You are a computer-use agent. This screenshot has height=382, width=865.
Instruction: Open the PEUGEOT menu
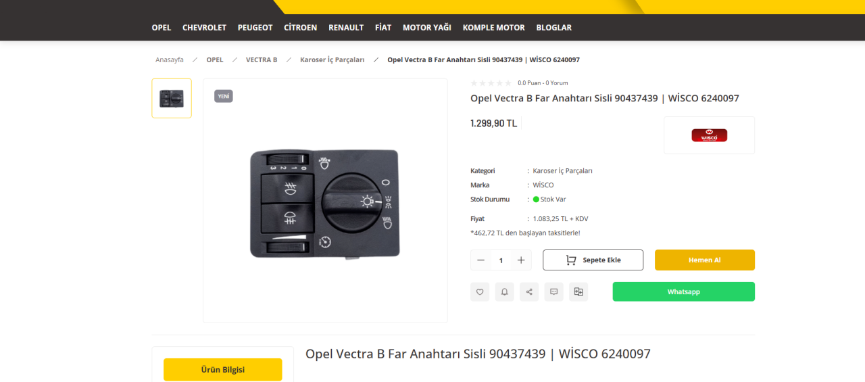pyautogui.click(x=255, y=28)
